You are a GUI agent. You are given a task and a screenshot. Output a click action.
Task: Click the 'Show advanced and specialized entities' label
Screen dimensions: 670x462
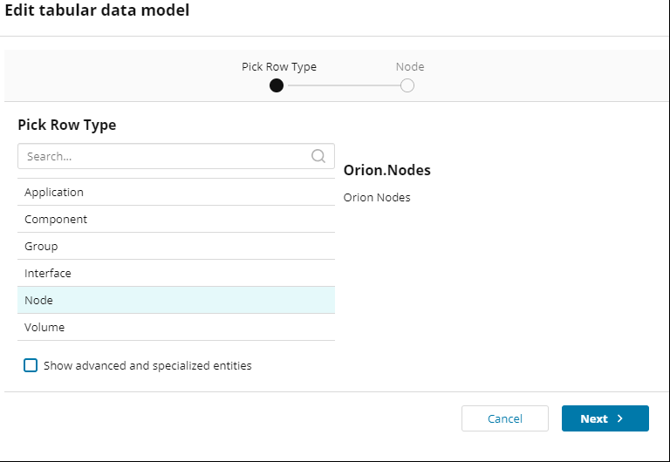click(x=147, y=366)
